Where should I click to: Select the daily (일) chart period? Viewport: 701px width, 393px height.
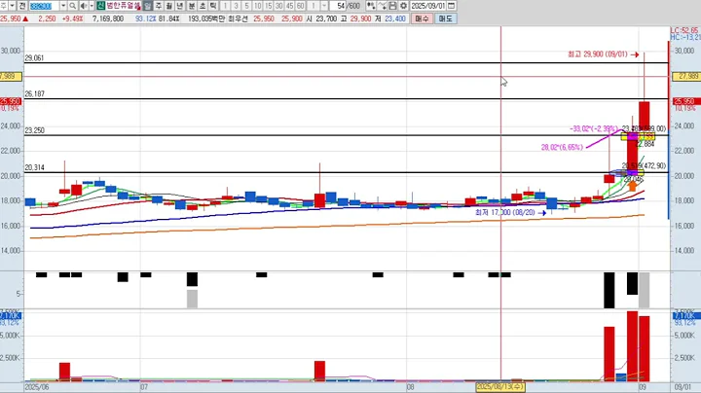click(148, 6)
